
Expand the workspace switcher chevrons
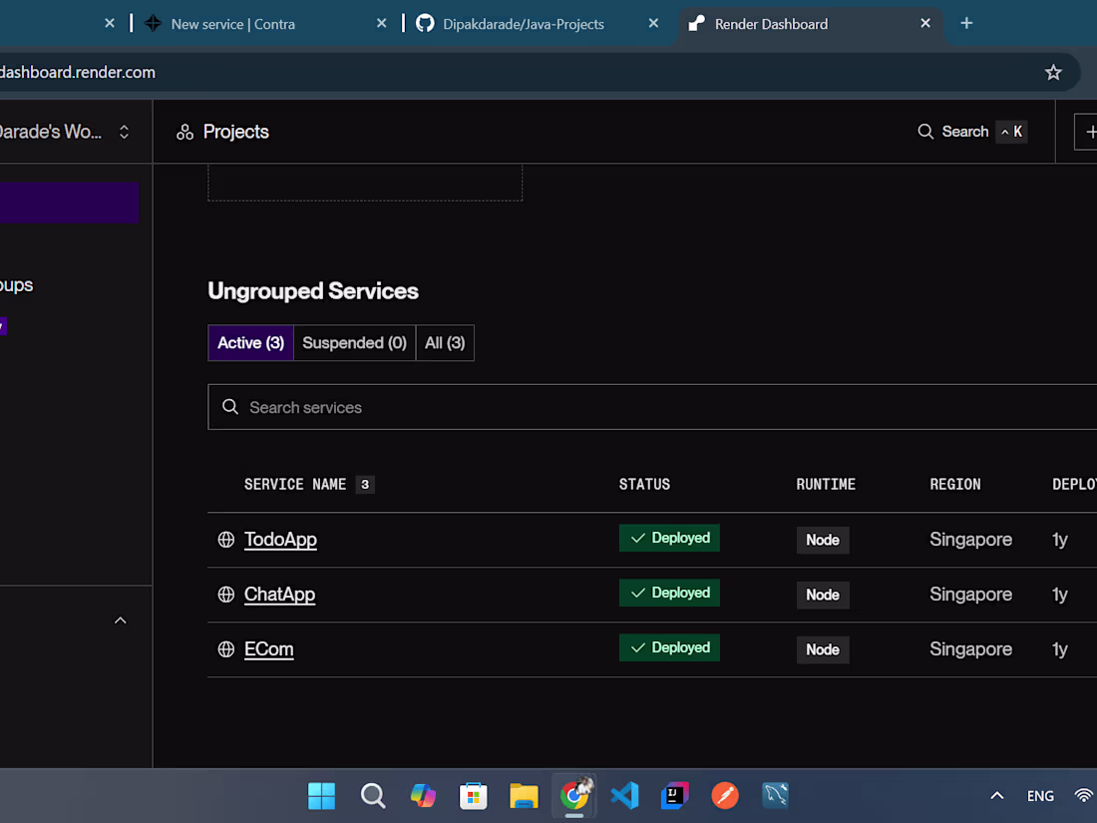(124, 132)
